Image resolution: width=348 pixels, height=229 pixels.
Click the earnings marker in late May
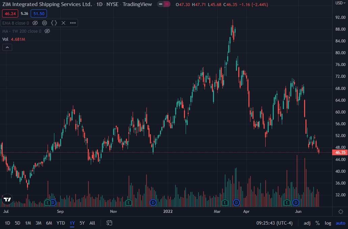pos(287,202)
